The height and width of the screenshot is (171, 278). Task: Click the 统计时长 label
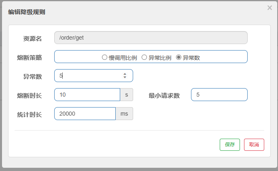pos(30,115)
